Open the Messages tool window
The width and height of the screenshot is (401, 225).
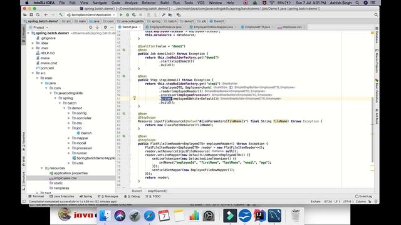point(108,196)
